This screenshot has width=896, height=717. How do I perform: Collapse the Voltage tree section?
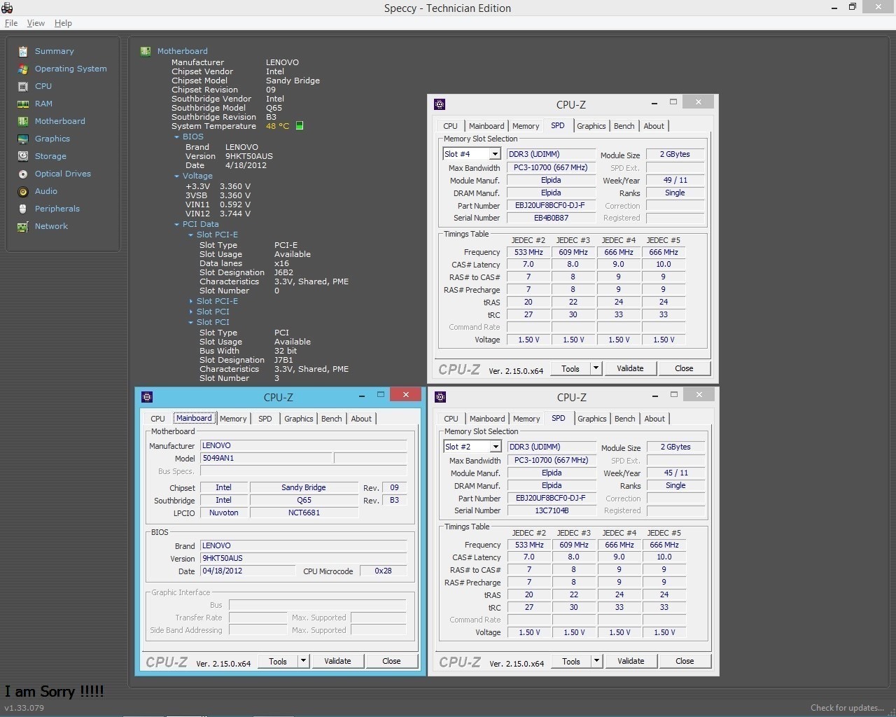[176, 176]
